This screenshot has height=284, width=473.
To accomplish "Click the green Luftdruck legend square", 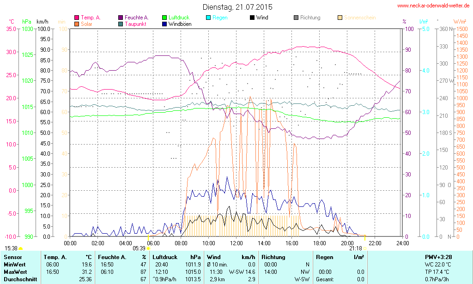I will coord(165,18).
